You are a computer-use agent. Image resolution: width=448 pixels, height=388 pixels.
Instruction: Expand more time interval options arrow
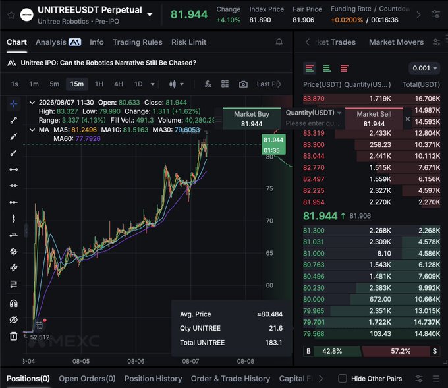pyautogui.click(x=153, y=84)
